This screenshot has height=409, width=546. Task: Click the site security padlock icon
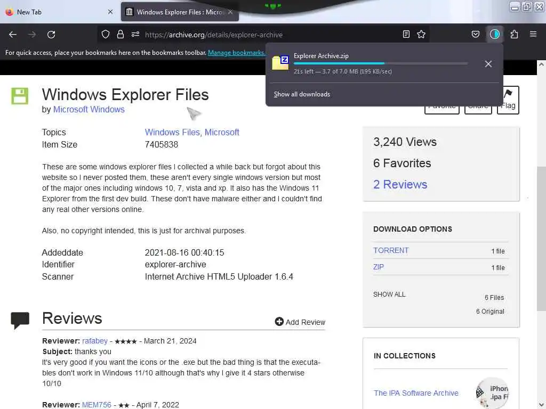click(121, 34)
